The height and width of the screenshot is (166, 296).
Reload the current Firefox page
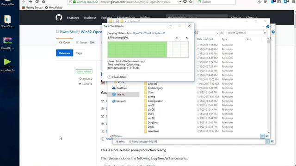pyautogui.click(x=37, y=2)
